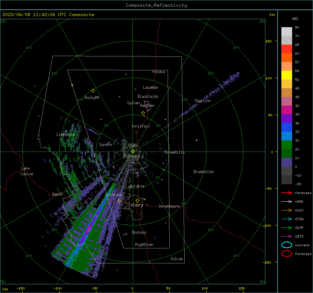Image resolution: width=313 pixels, height=293 pixels.
Task: Click the red forecast arrow in legend
Action: [287, 193]
